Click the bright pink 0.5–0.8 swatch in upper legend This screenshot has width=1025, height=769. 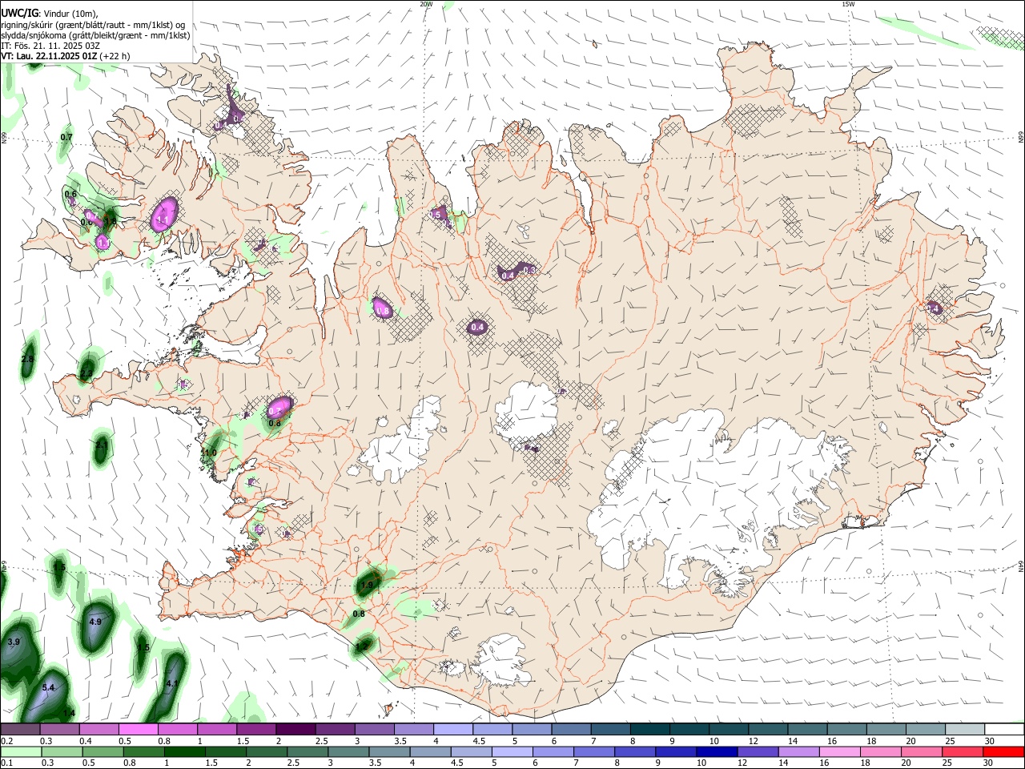click(139, 729)
